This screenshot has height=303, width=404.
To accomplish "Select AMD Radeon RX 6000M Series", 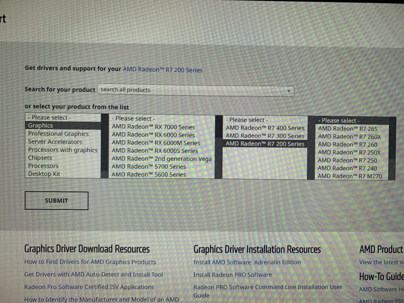I will click(162, 143).
